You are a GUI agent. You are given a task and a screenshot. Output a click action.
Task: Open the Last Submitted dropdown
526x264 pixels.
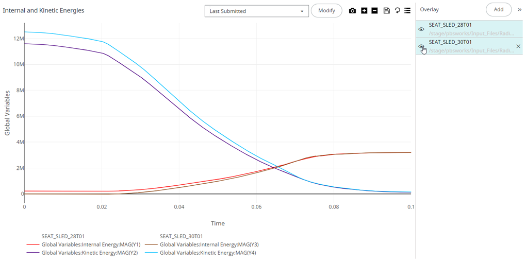[256, 11]
